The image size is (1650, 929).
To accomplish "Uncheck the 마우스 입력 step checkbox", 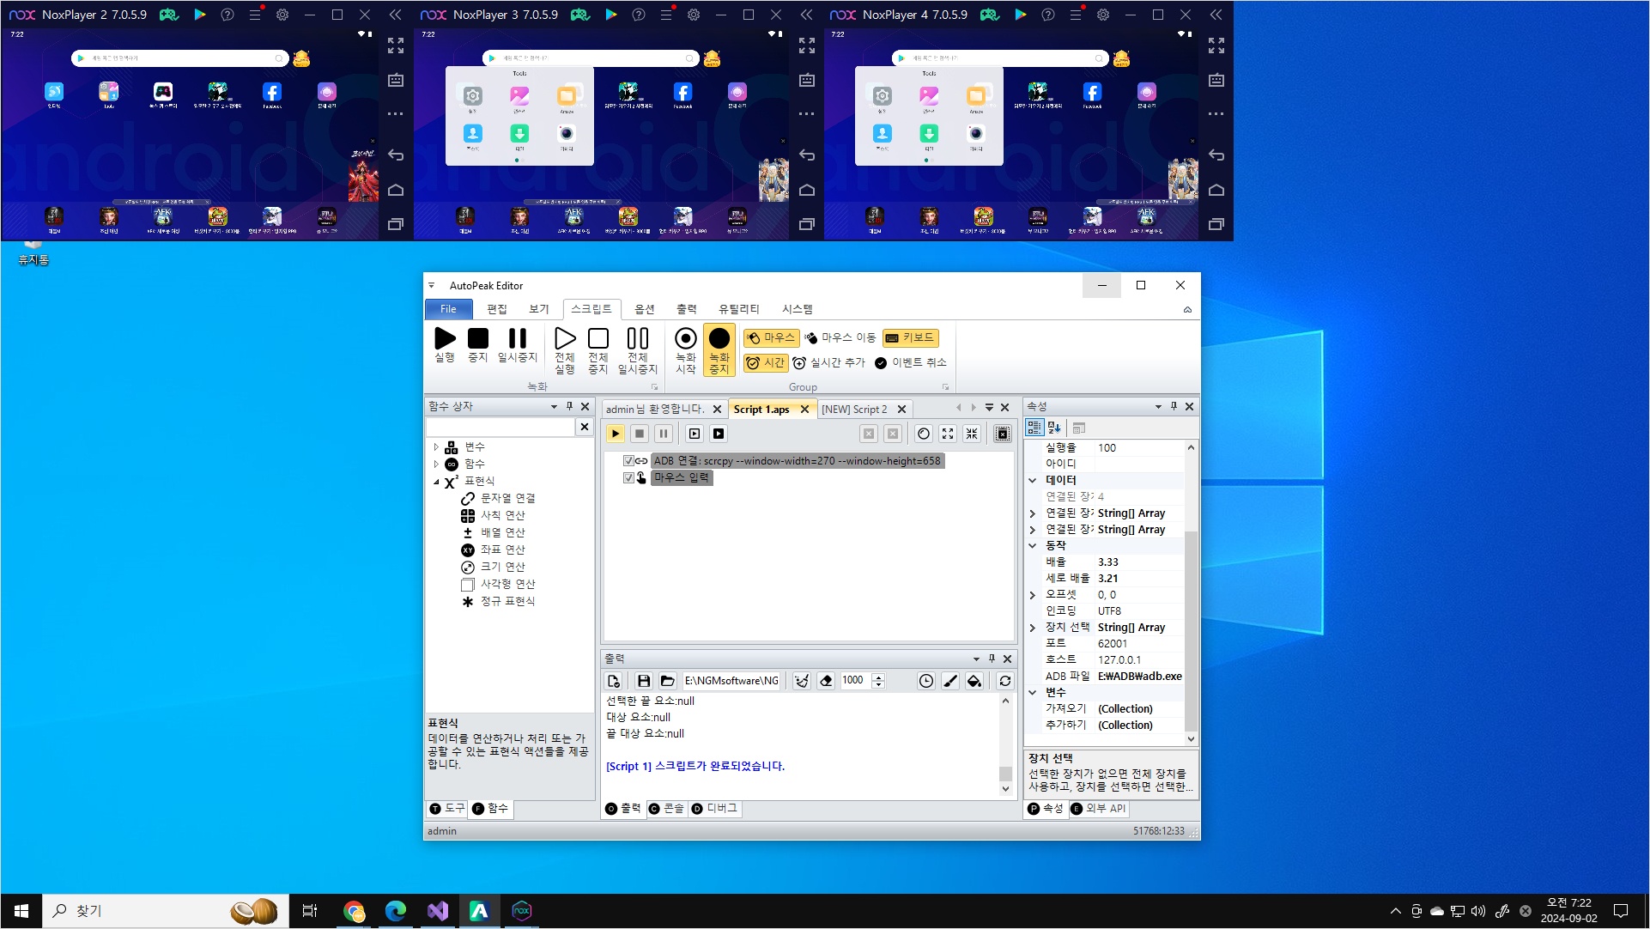I will 628,477.
